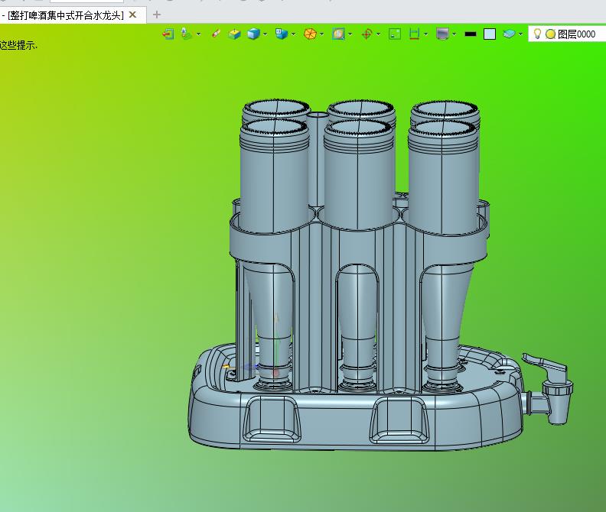Click the orange sphere icon
The height and width of the screenshot is (512, 606).
tap(310, 34)
